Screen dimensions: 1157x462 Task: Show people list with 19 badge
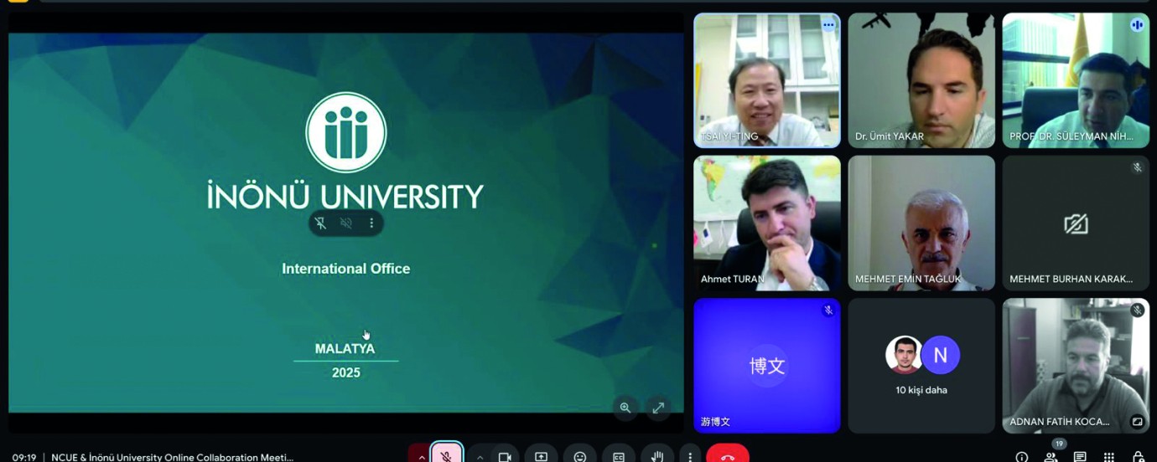(x=1051, y=455)
